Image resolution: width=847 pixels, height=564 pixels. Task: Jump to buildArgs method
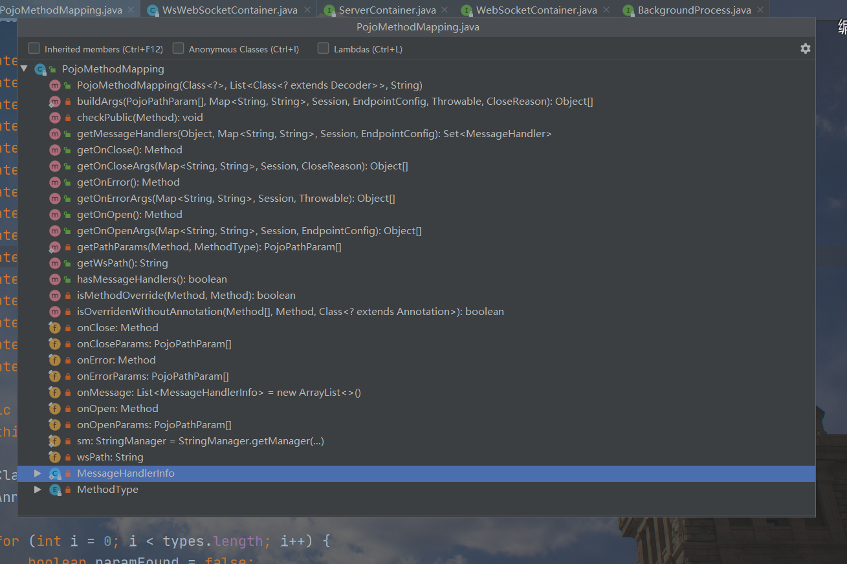click(x=416, y=102)
